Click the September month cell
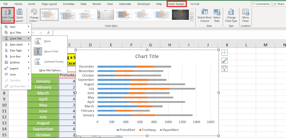 (x=43, y=129)
